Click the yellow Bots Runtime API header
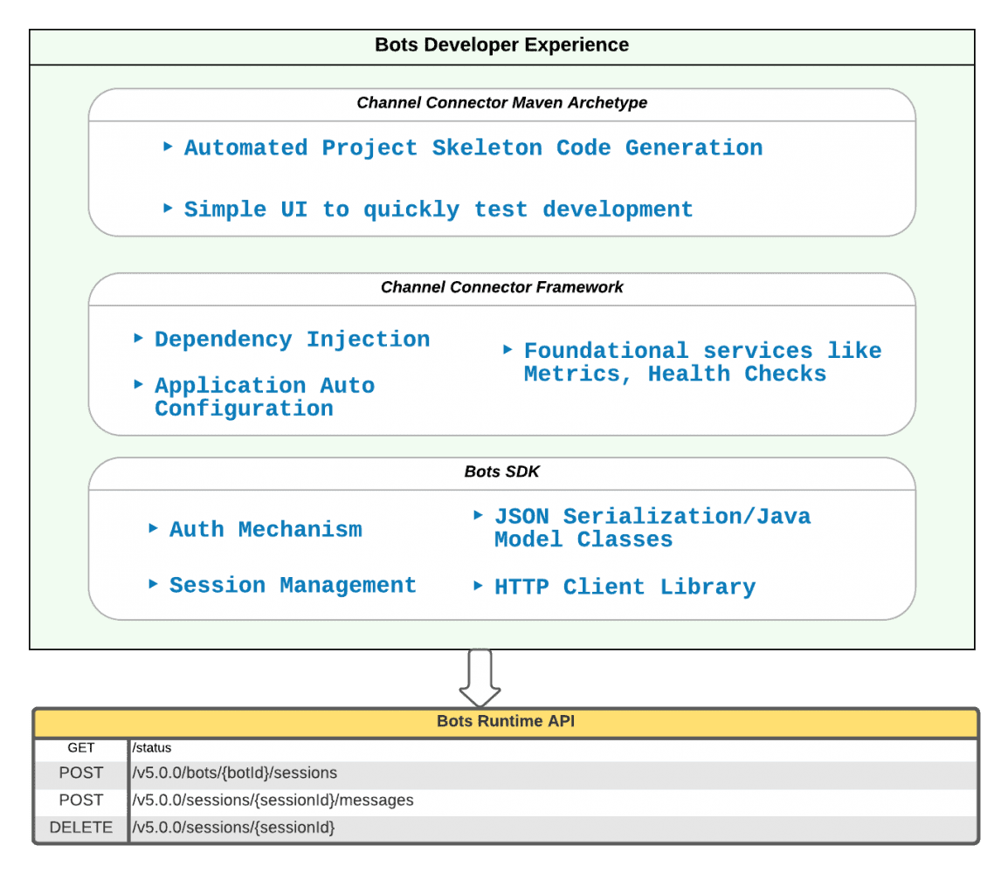This screenshot has height=873, width=1008. tap(506, 722)
